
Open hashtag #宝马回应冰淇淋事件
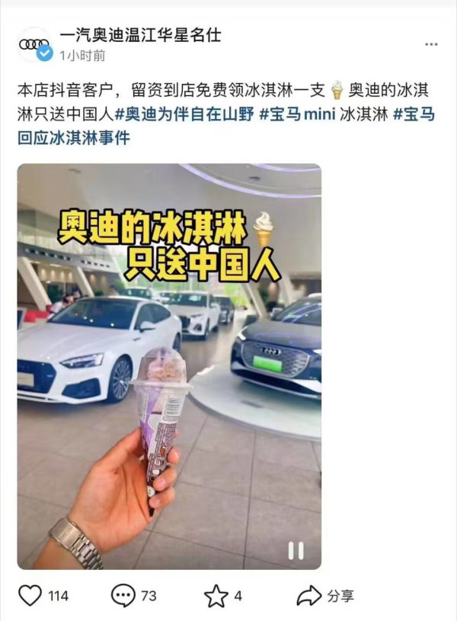225,126
